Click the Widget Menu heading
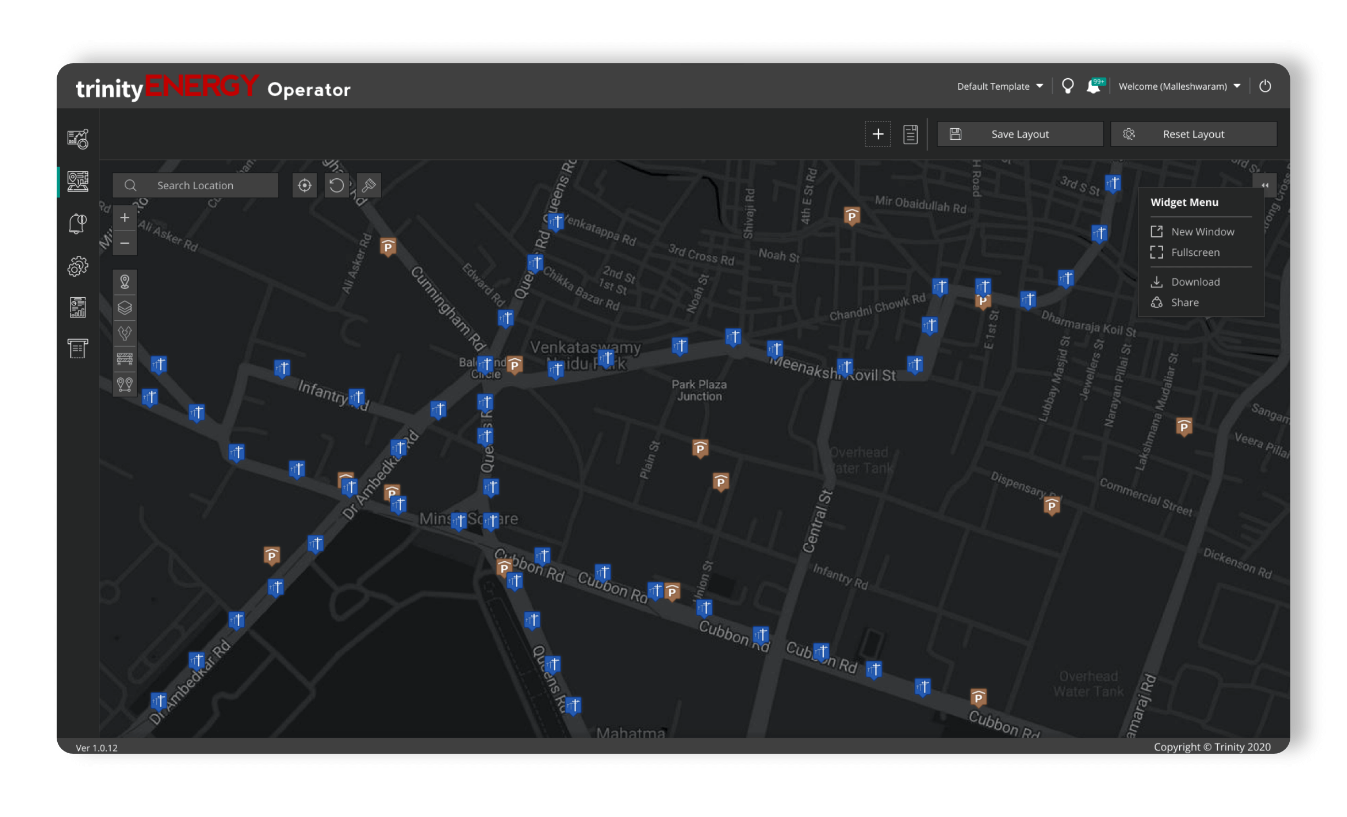The height and width of the screenshot is (817, 1347). click(x=1184, y=202)
